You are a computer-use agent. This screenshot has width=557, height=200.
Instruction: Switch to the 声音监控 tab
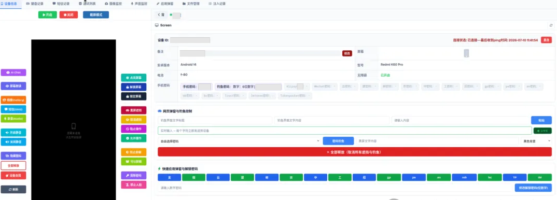(139, 4)
